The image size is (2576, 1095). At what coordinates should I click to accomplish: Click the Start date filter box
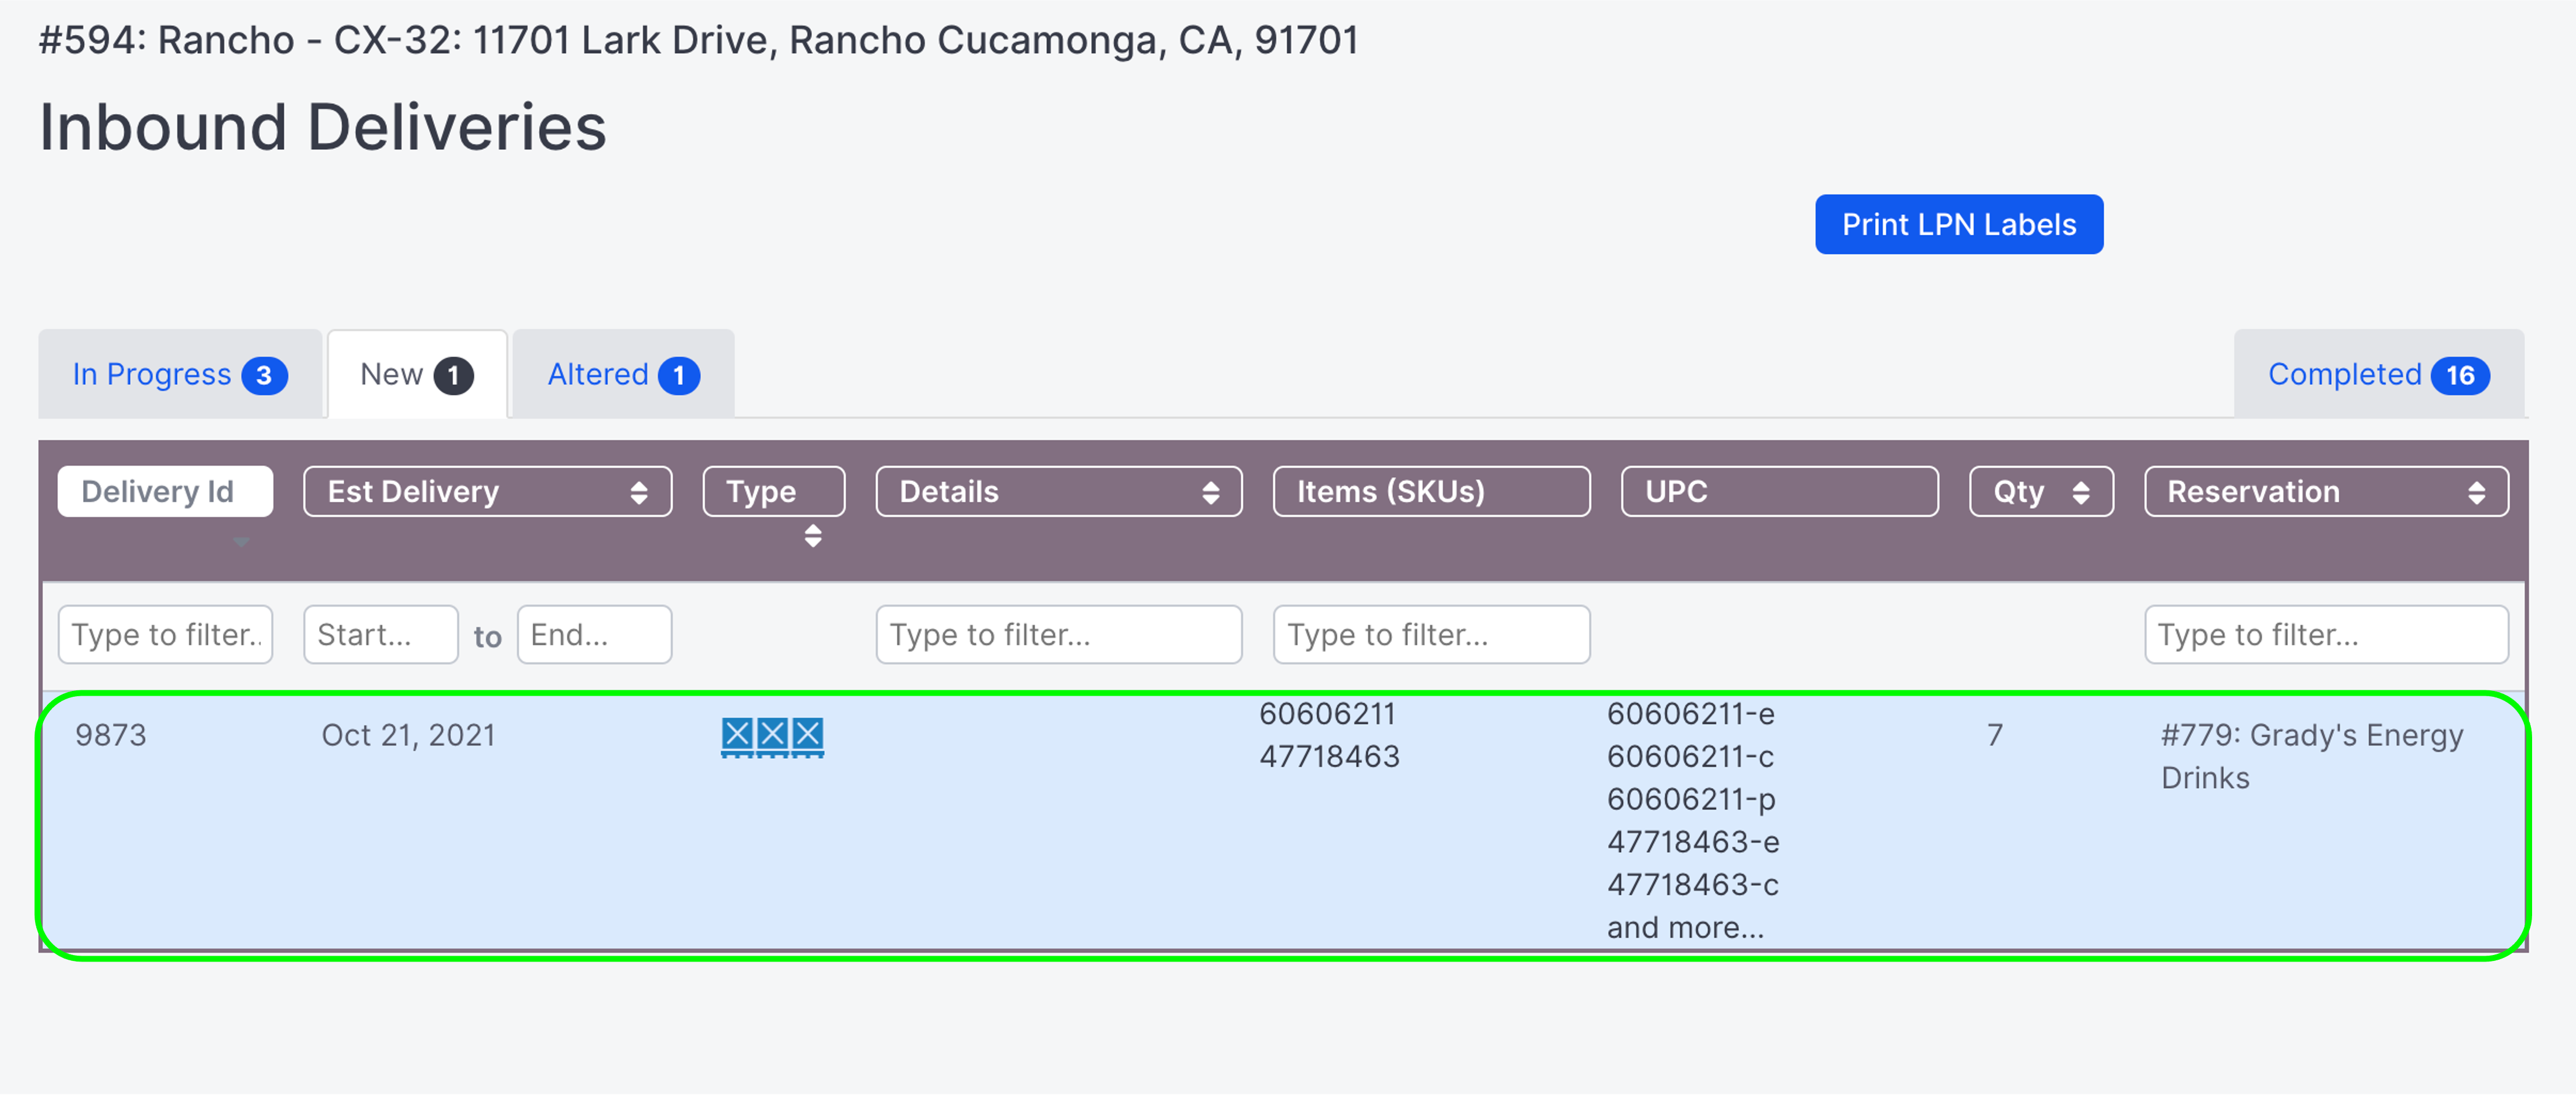[380, 634]
